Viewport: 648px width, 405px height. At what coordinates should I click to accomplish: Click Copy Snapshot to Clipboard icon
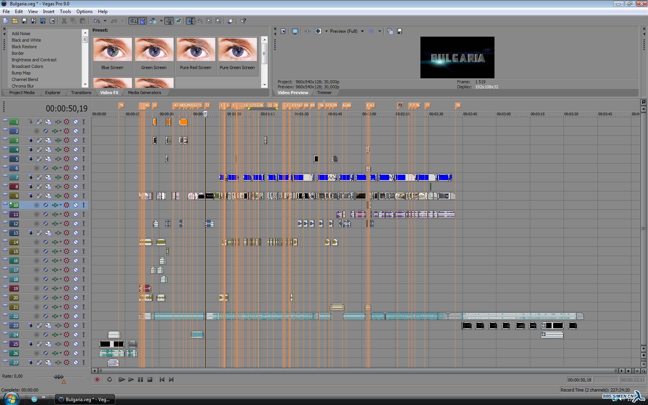coord(390,31)
